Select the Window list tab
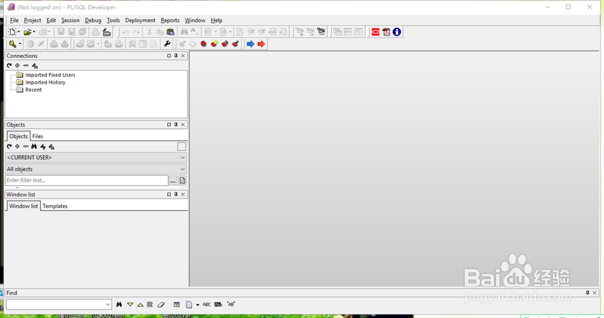 coord(24,206)
